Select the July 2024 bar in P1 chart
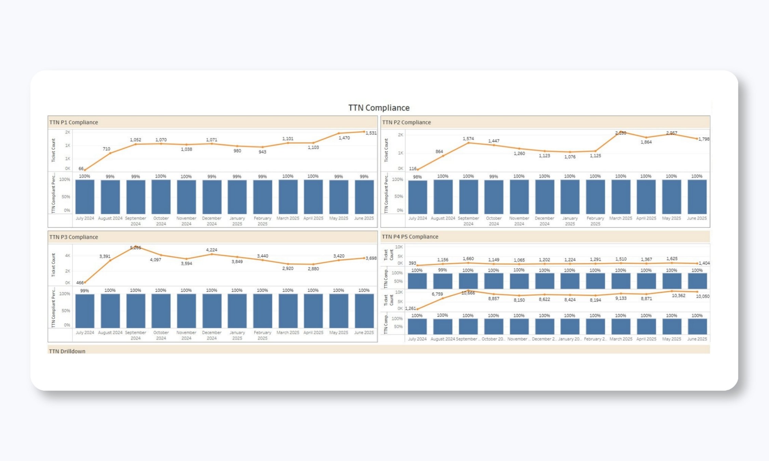 [x=85, y=197]
